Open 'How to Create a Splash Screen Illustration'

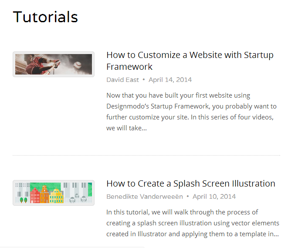(191, 183)
